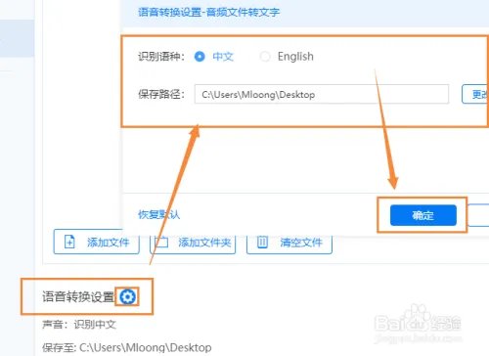Click 添加文件夹 button
This screenshot has height=356, width=489.
(193, 244)
